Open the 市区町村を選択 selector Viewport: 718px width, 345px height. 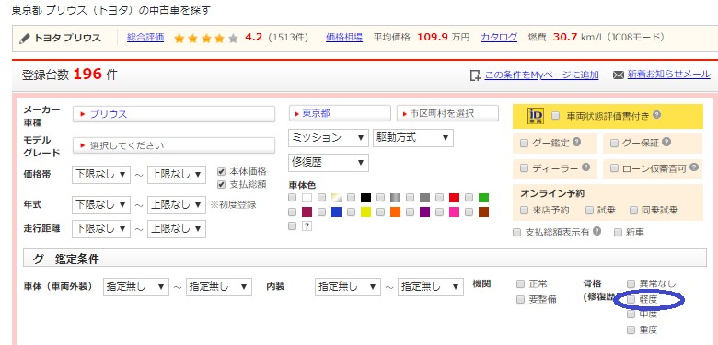pos(448,113)
